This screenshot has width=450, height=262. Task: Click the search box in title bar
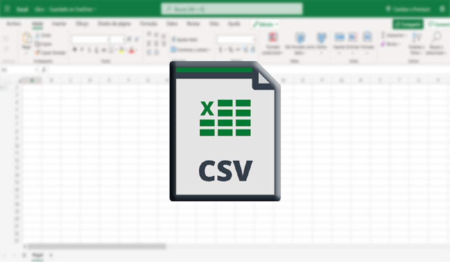232,9
